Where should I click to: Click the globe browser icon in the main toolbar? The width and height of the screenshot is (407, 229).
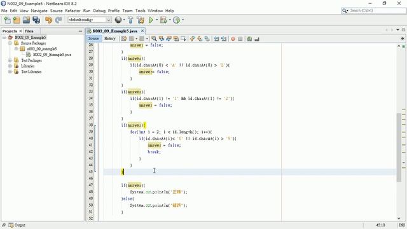[x=118, y=20]
